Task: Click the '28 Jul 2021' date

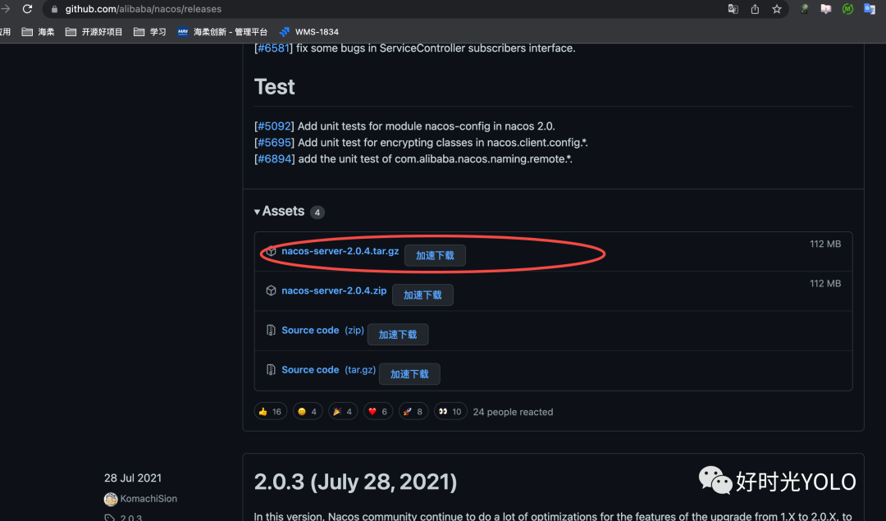Action: coord(133,478)
